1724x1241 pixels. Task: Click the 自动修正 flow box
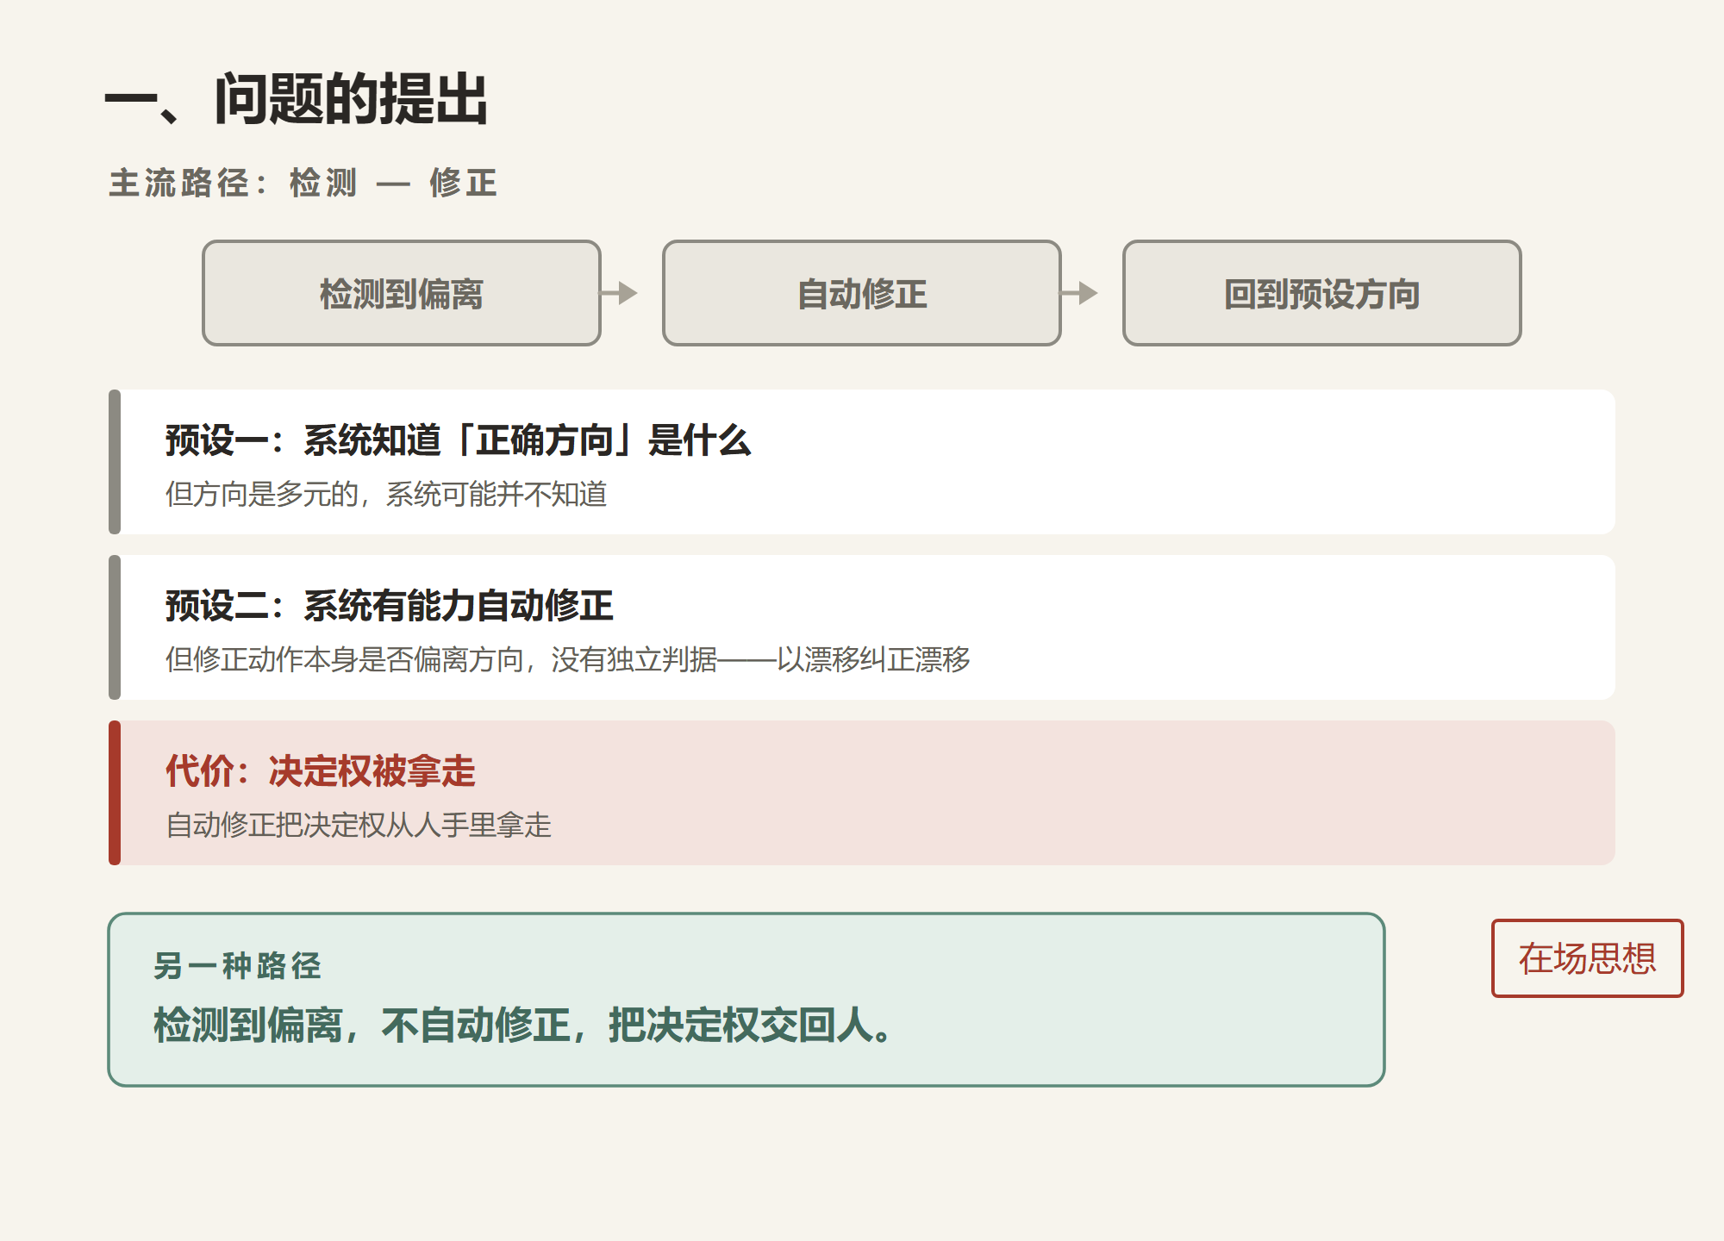pyautogui.click(x=862, y=293)
